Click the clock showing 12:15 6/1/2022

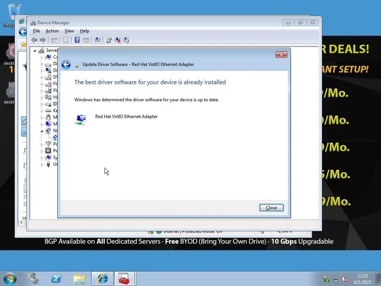(362, 279)
